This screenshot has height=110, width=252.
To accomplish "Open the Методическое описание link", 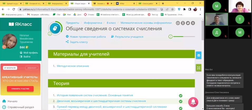I will click(73, 66).
